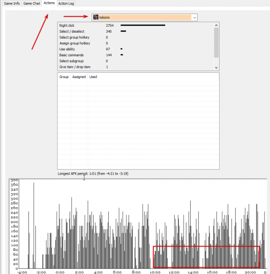This screenshot has width=270, height=274.
Task: Select the Assign group hotkey row
Action: pos(136,43)
